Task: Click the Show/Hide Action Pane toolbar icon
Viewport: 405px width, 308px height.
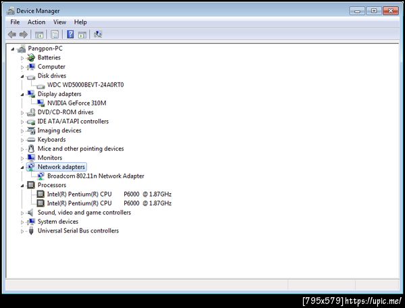Action: click(82, 34)
